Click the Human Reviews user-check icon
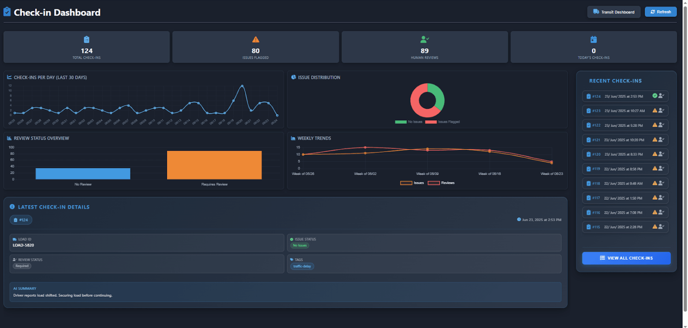This screenshot has height=328, width=688. (425, 39)
